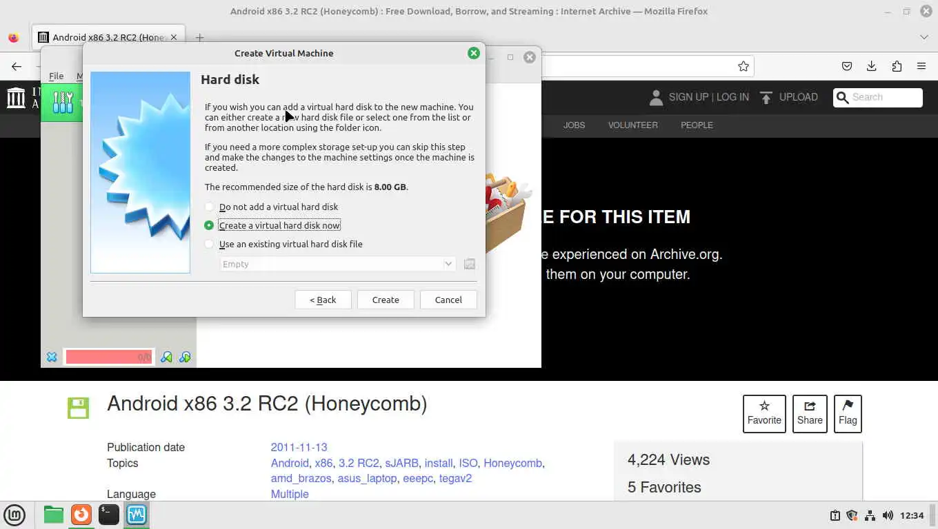Click the VirtualBox taskbar icon
Screen dimensions: 938x529
tap(136, 515)
